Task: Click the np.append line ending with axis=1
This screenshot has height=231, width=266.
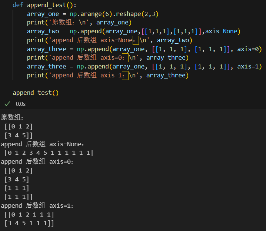Action: pyautogui.click(x=144, y=67)
